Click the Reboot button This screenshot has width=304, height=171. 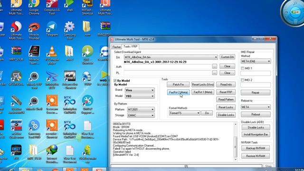coord(256,114)
